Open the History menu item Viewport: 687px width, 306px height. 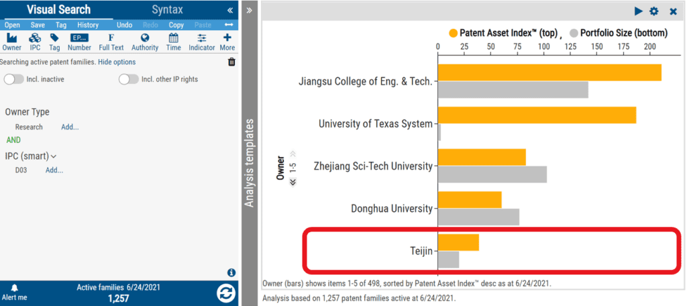pos(88,25)
